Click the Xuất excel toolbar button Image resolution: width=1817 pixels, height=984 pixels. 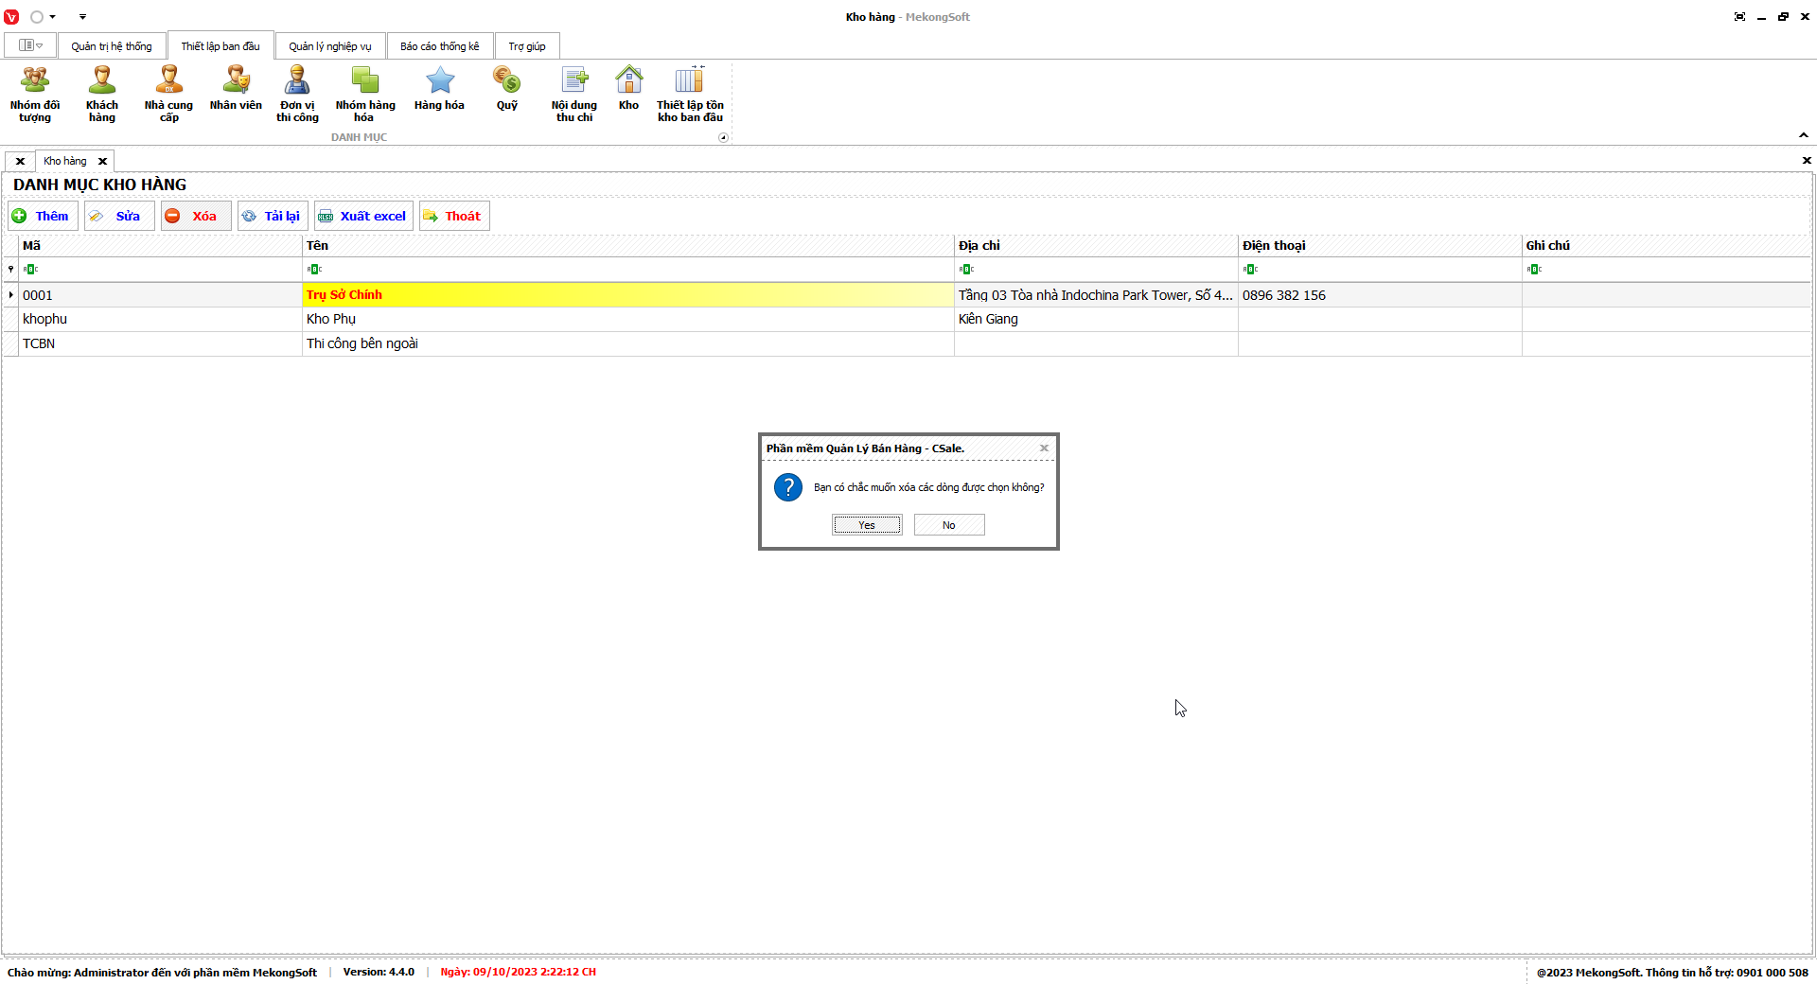363,217
